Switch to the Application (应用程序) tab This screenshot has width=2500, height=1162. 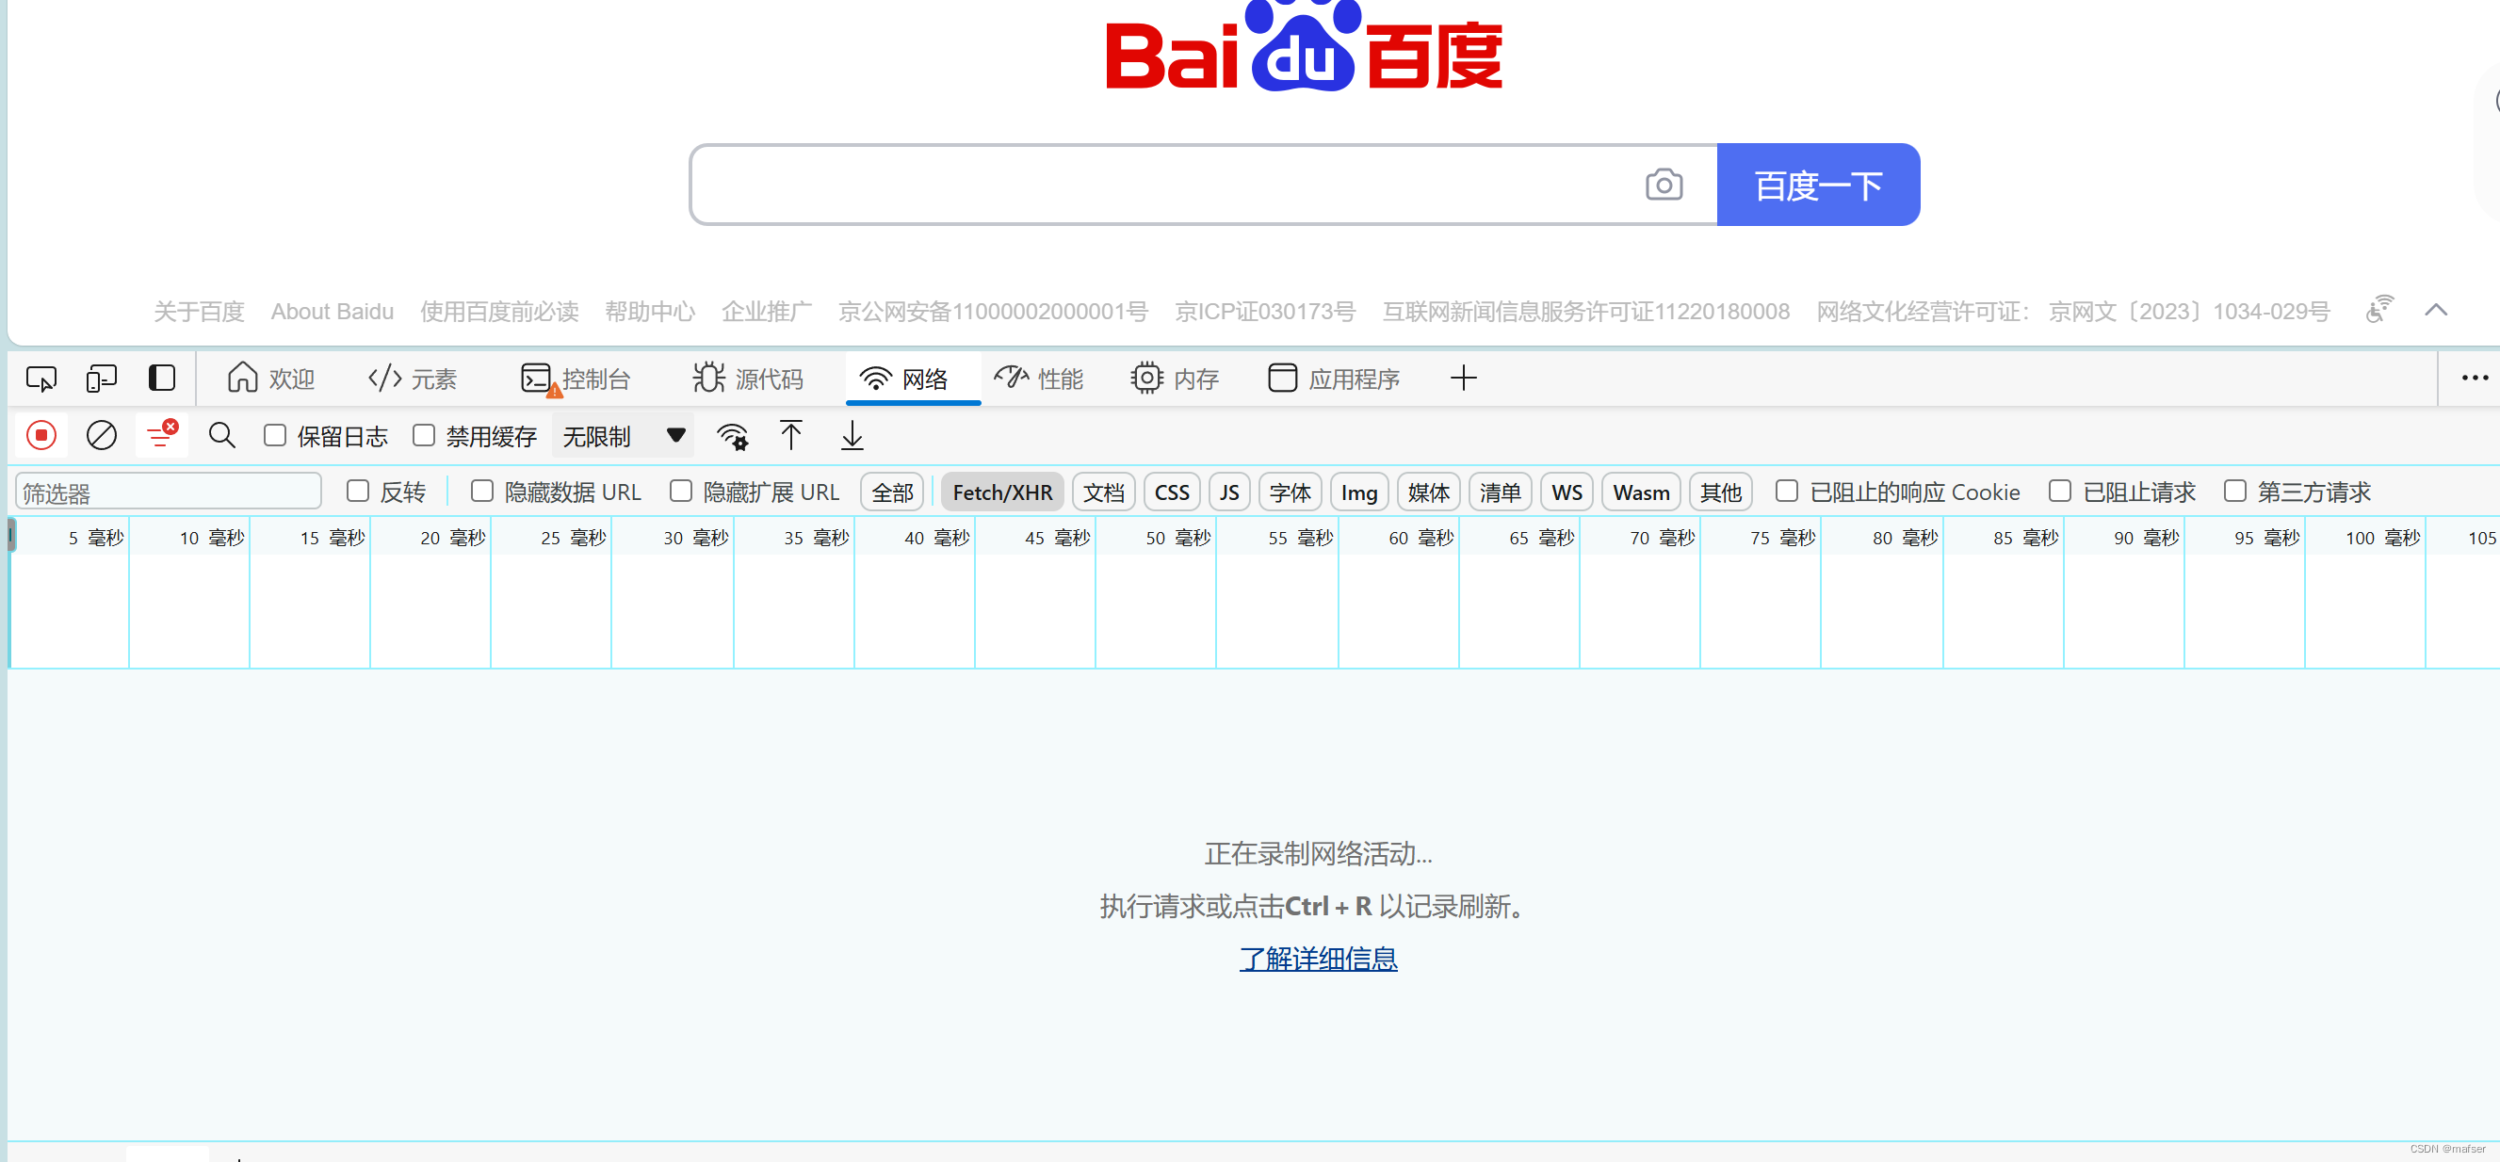click(x=1335, y=379)
